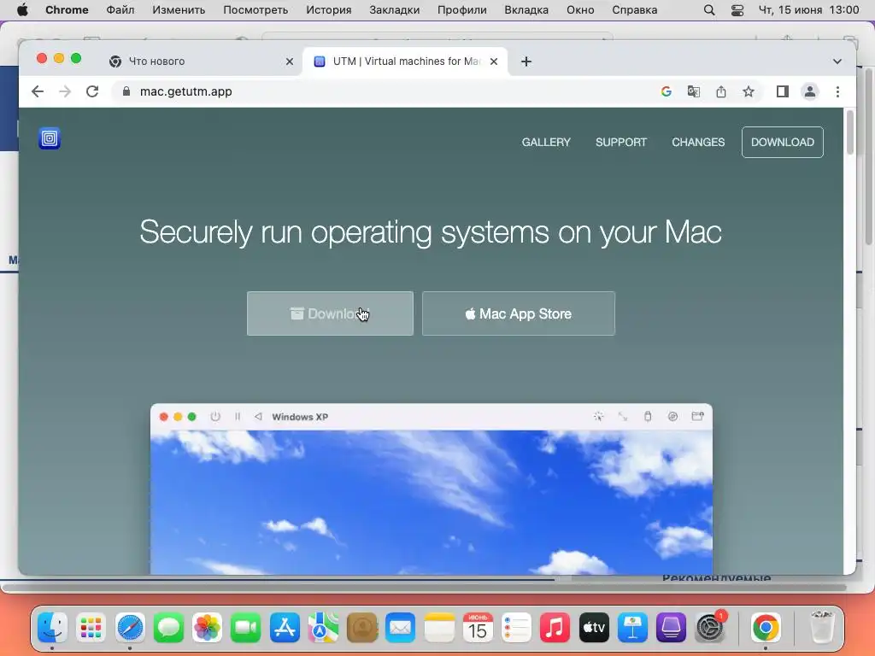This screenshot has height=656, width=875.
Task: Open the Изменить menu
Action: tap(179, 10)
